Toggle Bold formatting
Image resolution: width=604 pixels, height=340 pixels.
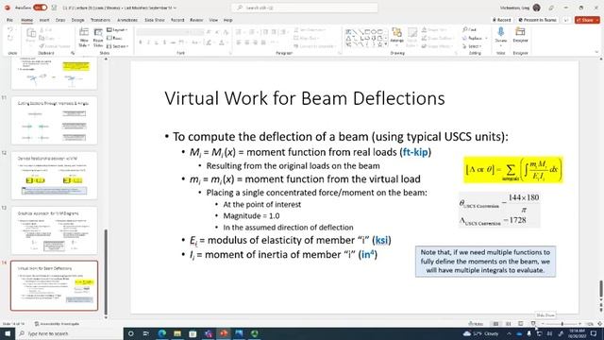coord(141,42)
